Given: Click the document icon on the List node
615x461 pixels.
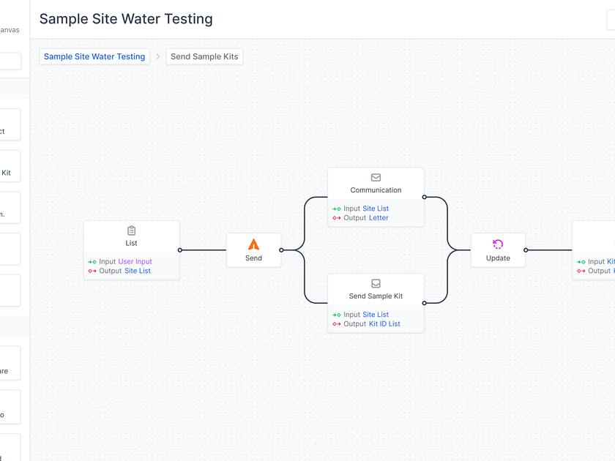Looking at the screenshot, I should (131, 230).
